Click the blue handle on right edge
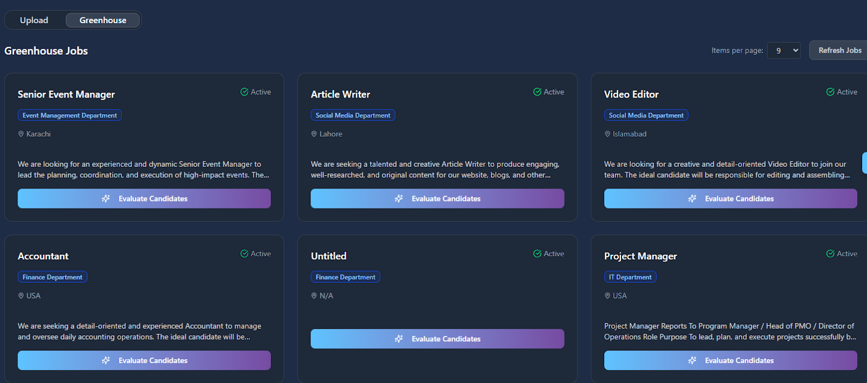The width and height of the screenshot is (867, 383). click(x=864, y=163)
